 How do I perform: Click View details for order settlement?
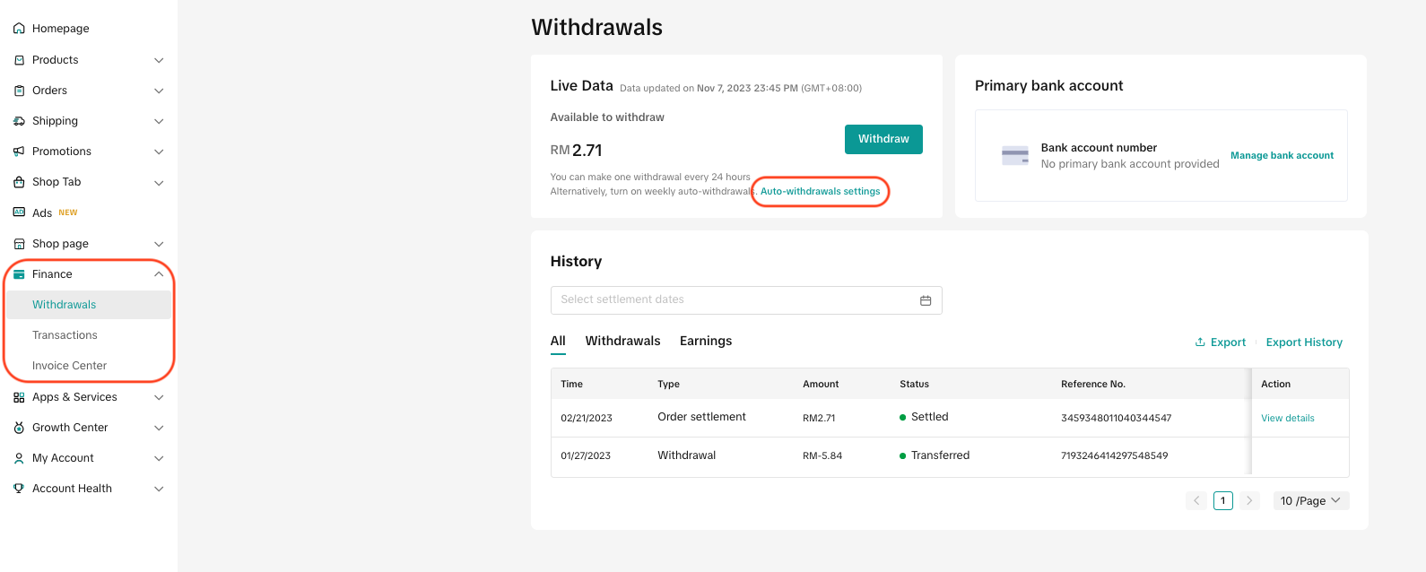click(x=1287, y=418)
